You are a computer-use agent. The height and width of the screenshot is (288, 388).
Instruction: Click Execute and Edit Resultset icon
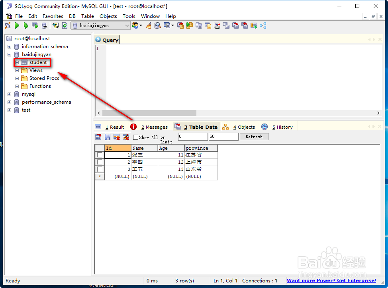click(x=35, y=25)
